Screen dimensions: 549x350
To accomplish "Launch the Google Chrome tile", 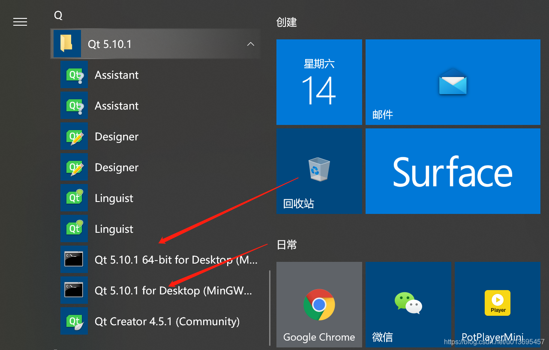I will pos(319,305).
